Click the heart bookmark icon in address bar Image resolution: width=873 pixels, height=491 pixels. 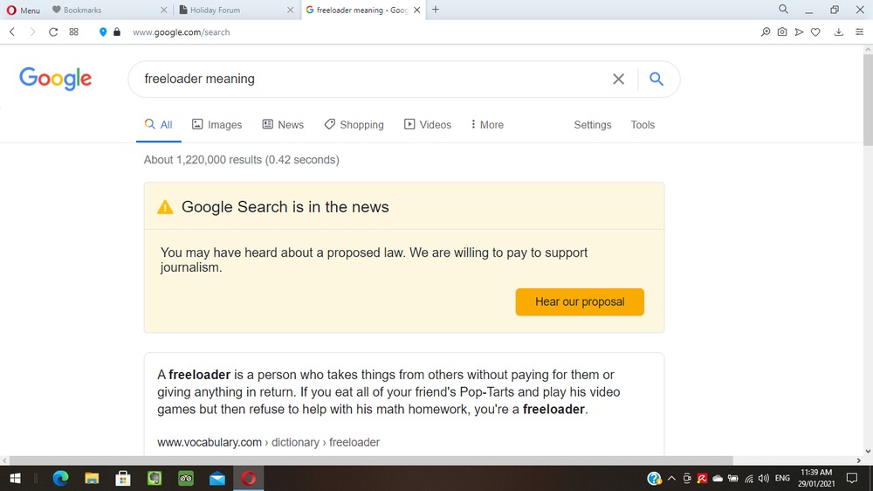[815, 32]
